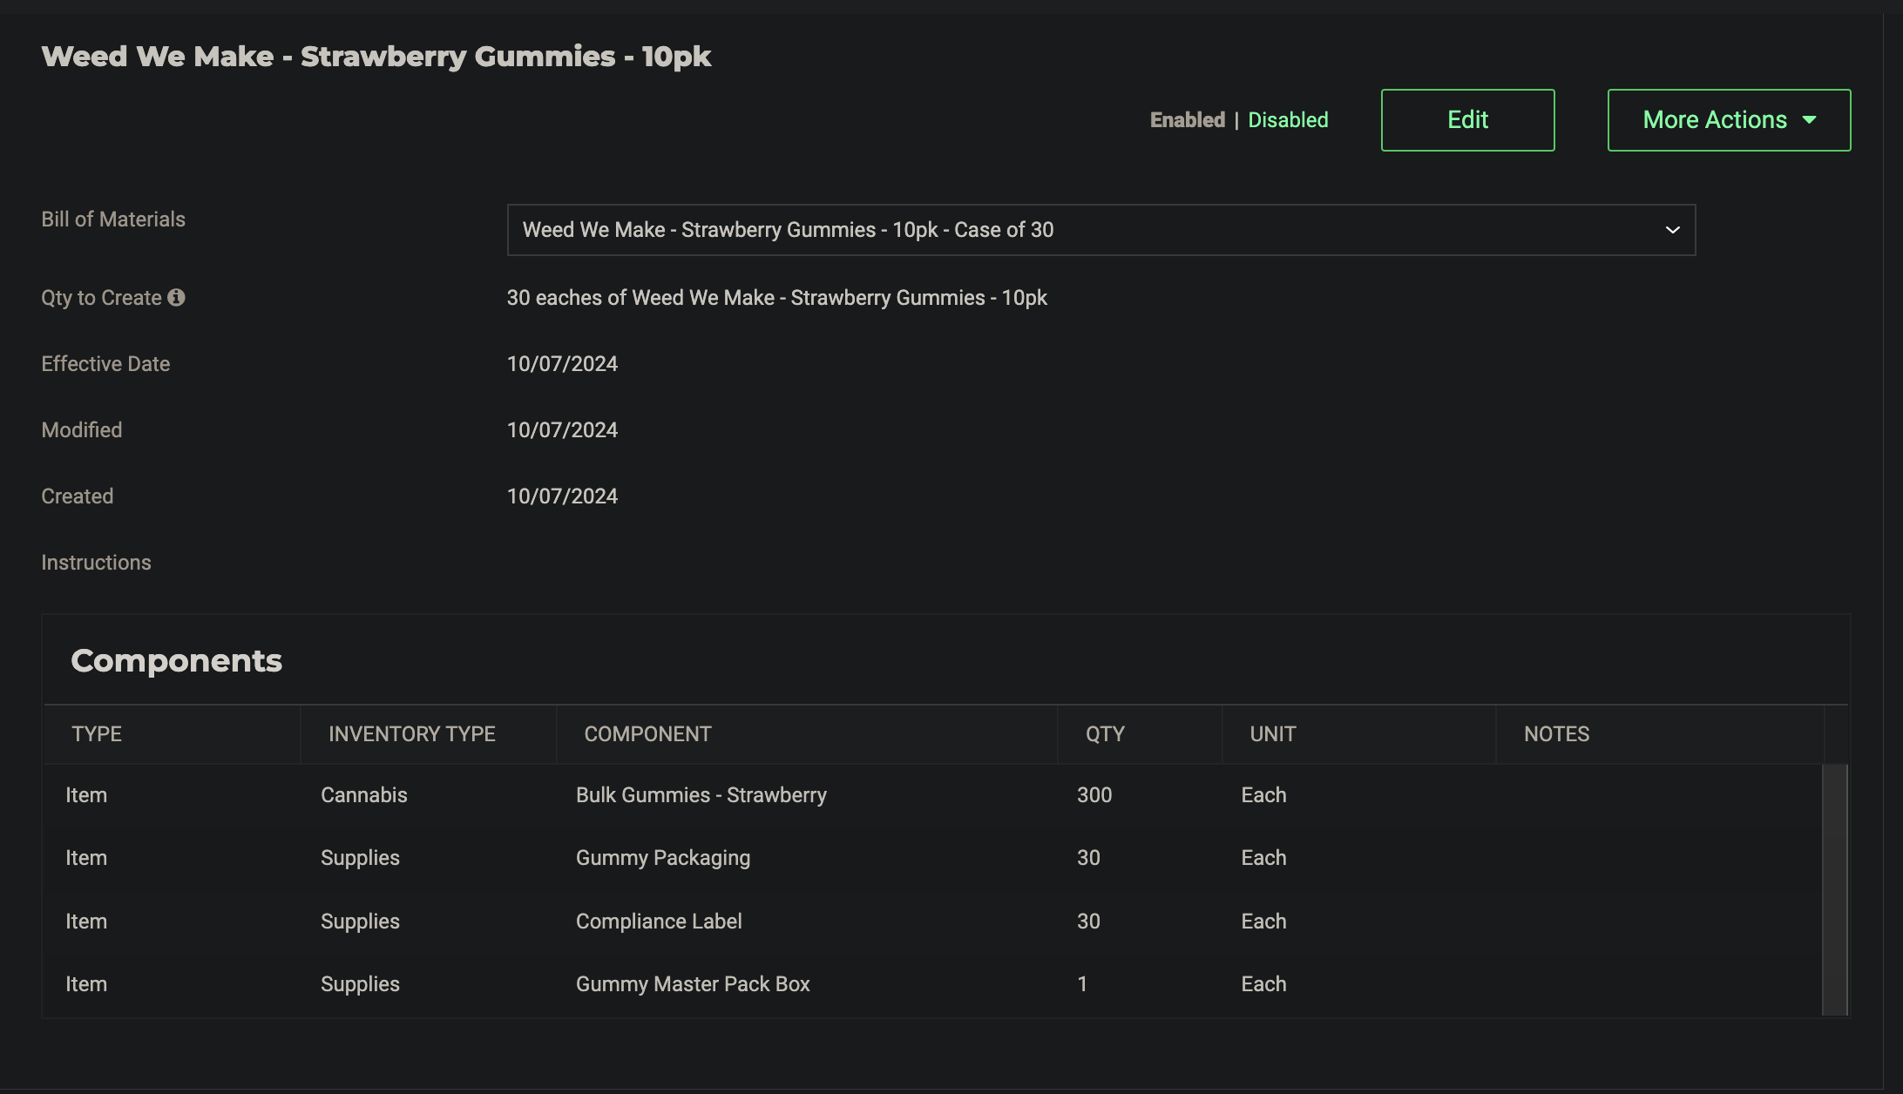Click the Instructions label
Viewport: 1903px width, 1094px height.
pyautogui.click(x=96, y=563)
